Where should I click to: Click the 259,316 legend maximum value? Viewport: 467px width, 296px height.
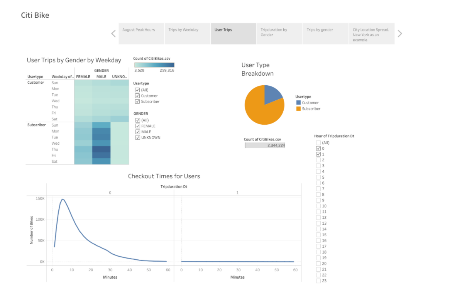[x=167, y=71]
